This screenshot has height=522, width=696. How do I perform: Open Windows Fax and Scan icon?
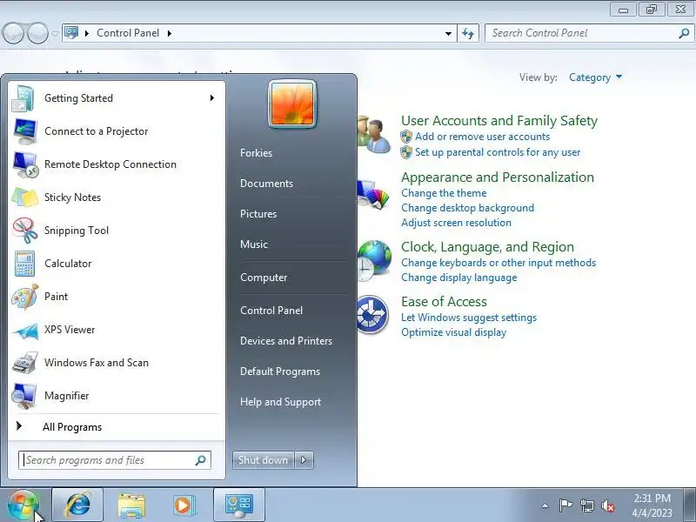point(25,363)
